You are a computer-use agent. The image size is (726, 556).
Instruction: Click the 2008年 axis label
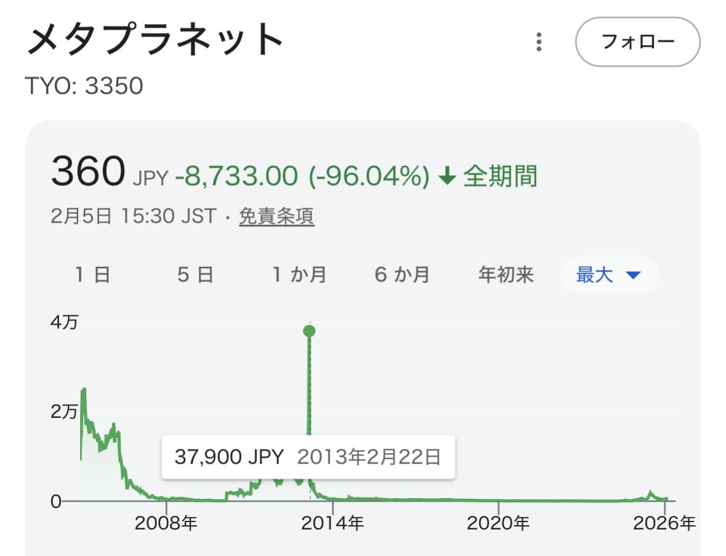pos(166,524)
